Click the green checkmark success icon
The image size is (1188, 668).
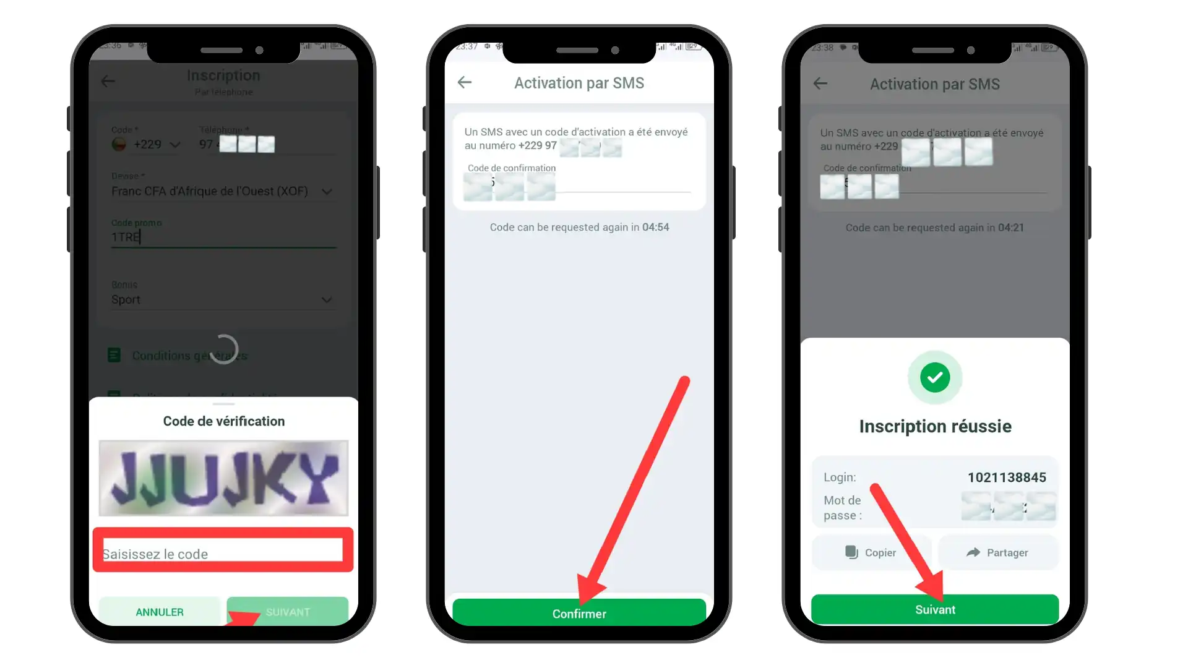(935, 377)
